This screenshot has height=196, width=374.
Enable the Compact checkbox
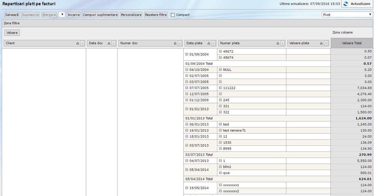click(173, 15)
